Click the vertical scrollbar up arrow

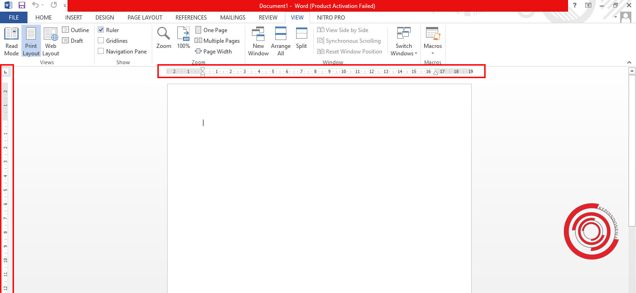(x=632, y=71)
